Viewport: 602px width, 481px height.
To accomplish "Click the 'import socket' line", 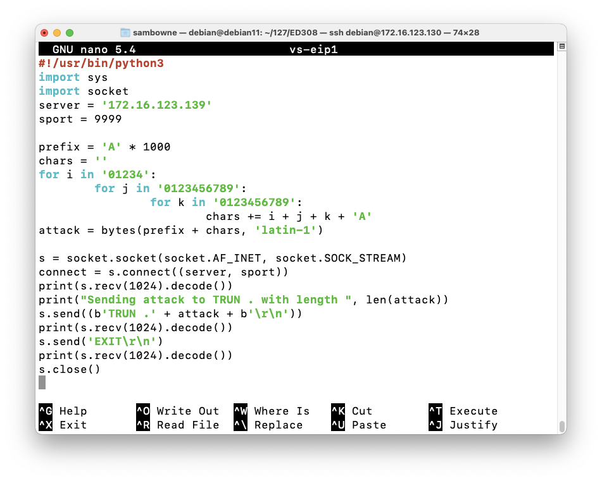I will (x=84, y=91).
